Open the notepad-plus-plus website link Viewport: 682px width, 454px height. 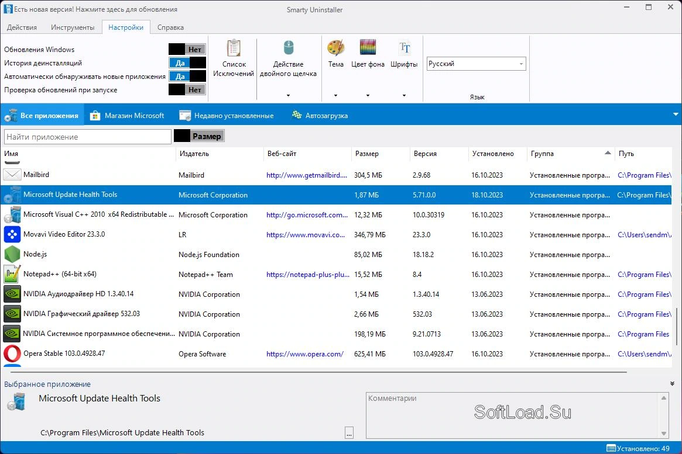pos(307,274)
